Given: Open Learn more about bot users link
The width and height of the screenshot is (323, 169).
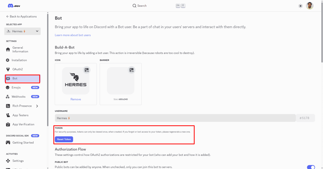Looking at the screenshot, I should point(73,35).
